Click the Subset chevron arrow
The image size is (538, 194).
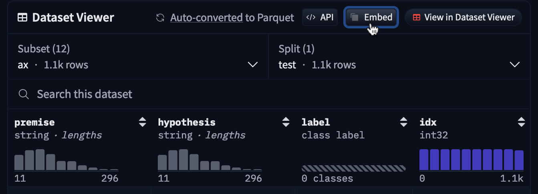[253, 65]
